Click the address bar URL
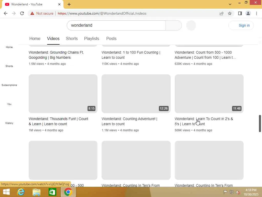The image size is (262, 197). pyautogui.click(x=102, y=13)
